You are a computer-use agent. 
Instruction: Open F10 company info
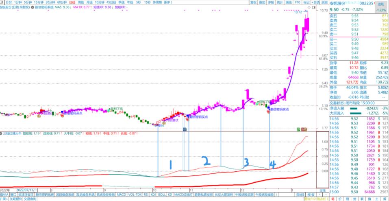tap(297, 2)
